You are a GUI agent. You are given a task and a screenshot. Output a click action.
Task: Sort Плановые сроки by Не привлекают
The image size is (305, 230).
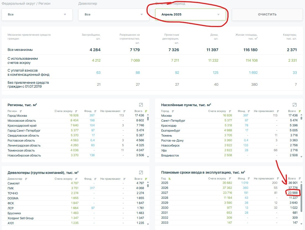click(x=278, y=179)
